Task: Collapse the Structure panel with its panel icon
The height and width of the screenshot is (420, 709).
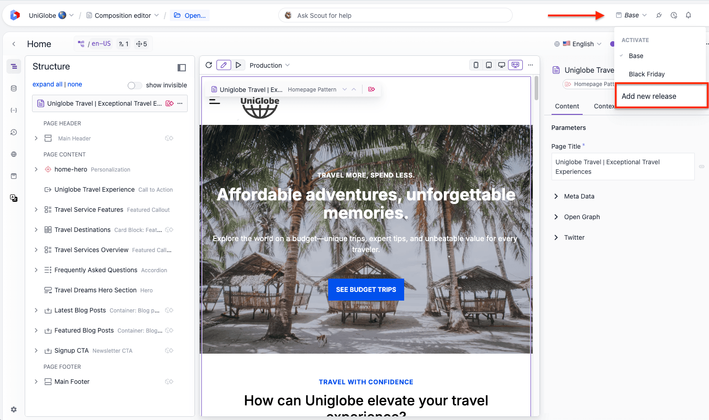Action: point(182,68)
